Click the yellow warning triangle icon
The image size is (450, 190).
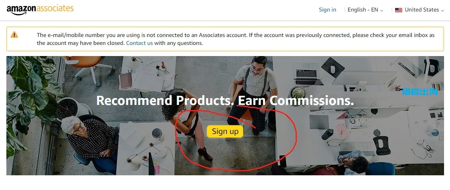[x=14, y=35]
